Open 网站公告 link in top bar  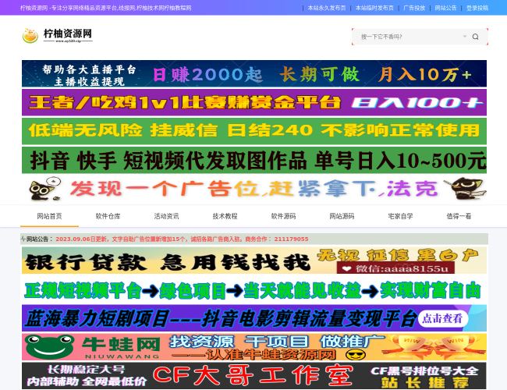point(445,8)
